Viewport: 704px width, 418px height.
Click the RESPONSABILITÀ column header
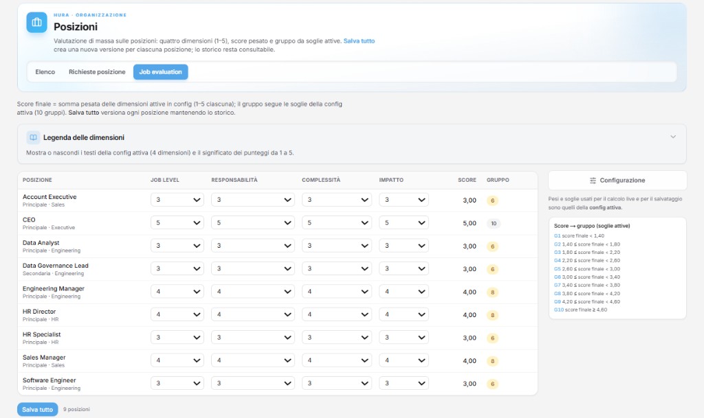point(234,180)
